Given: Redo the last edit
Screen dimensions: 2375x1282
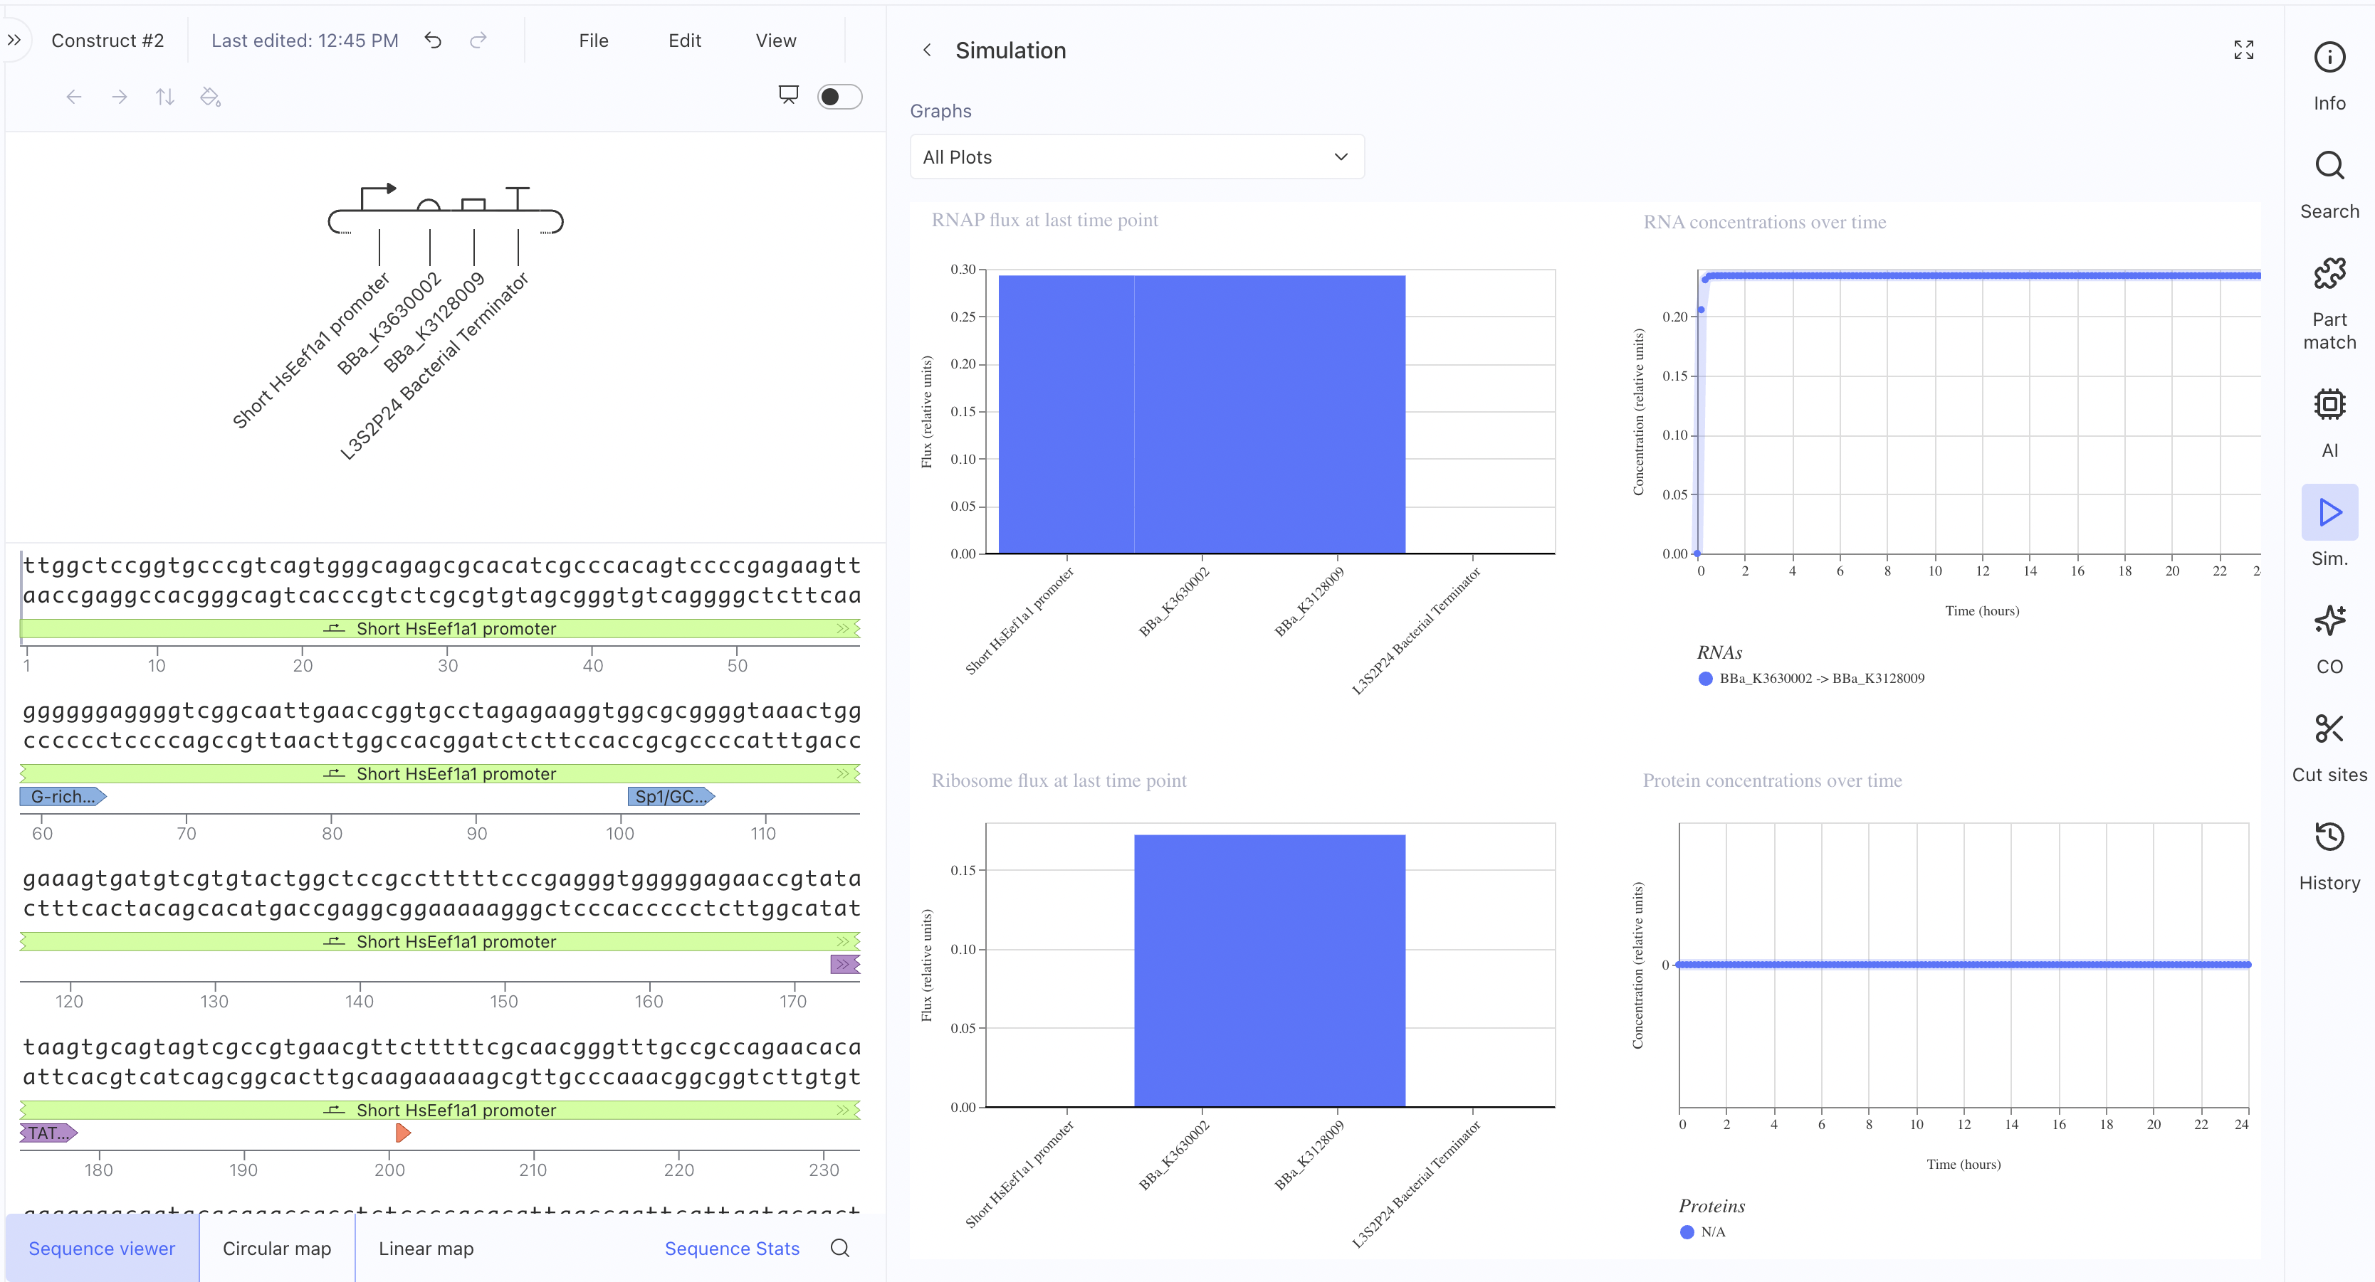Looking at the screenshot, I should [478, 40].
